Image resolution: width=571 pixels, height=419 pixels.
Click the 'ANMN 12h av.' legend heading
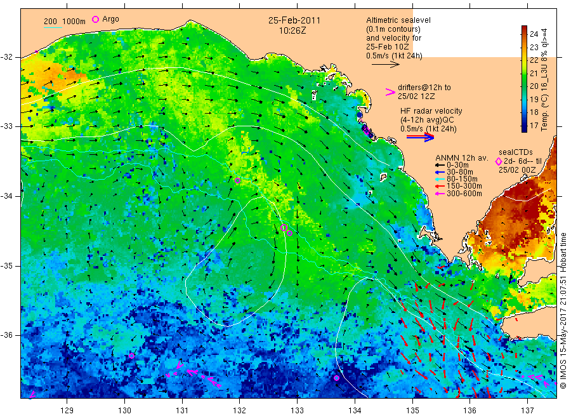point(462,158)
